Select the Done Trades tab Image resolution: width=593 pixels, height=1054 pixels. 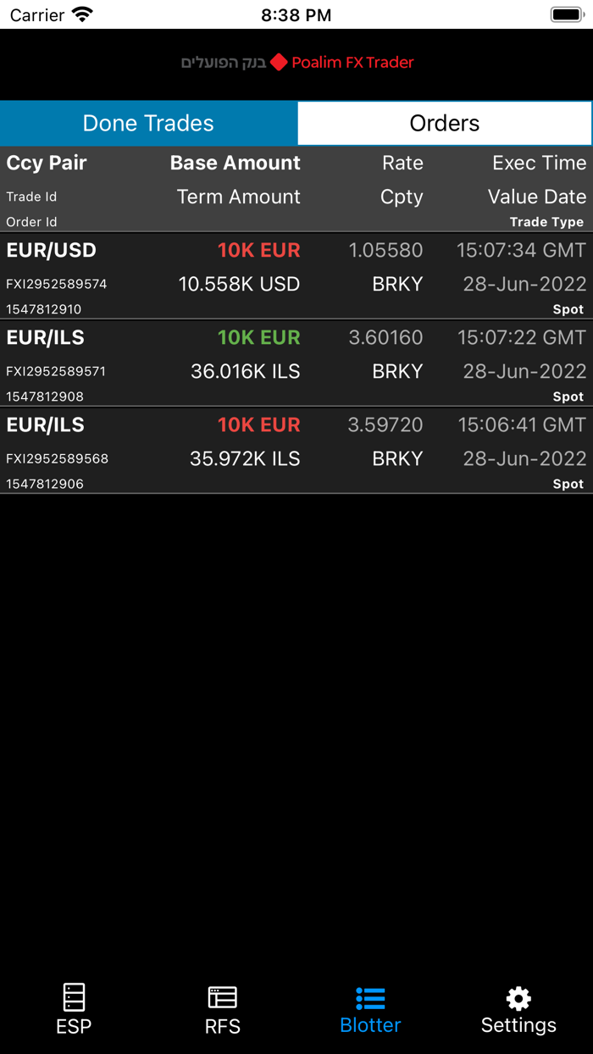(147, 123)
